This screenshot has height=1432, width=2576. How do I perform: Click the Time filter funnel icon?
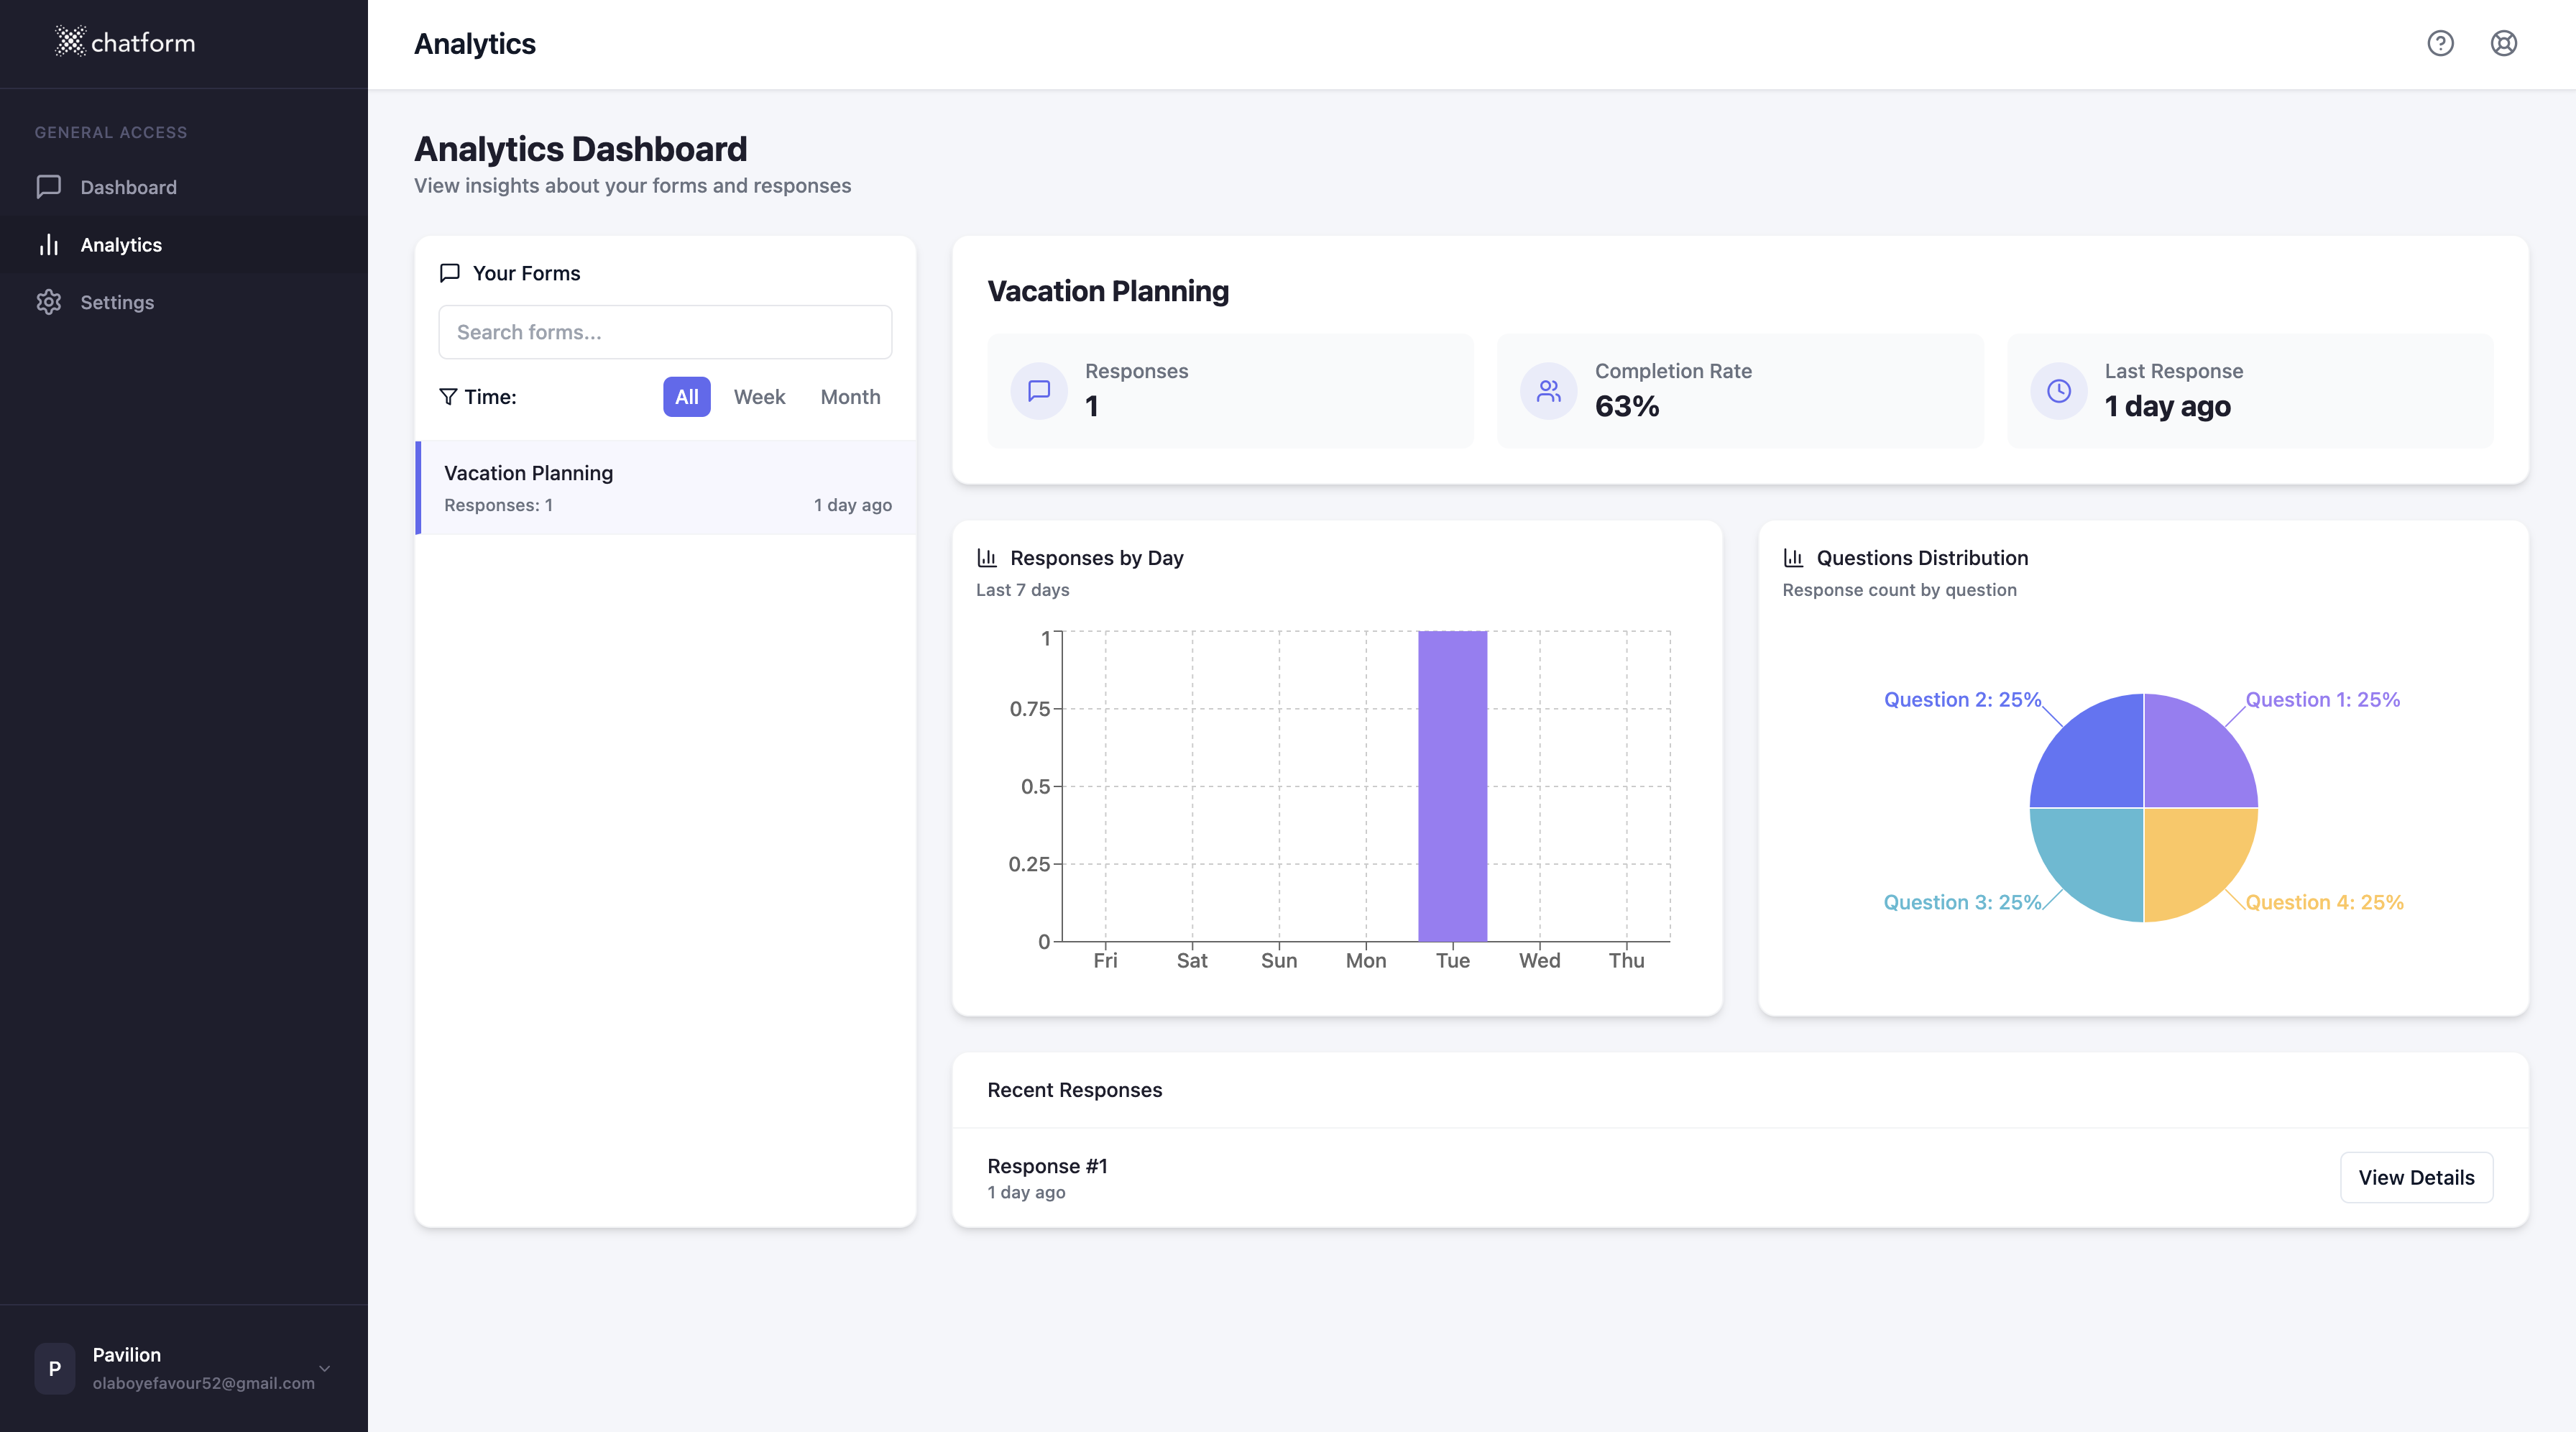coord(448,397)
